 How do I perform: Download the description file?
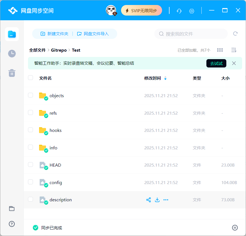[x=157, y=200]
